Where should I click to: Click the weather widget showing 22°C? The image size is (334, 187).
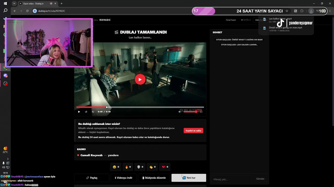[5, 150]
